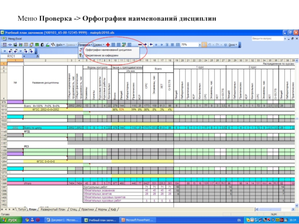Expand the Name Box dropdown arrow
The width and height of the screenshot is (299, 224).
tap(24, 56)
